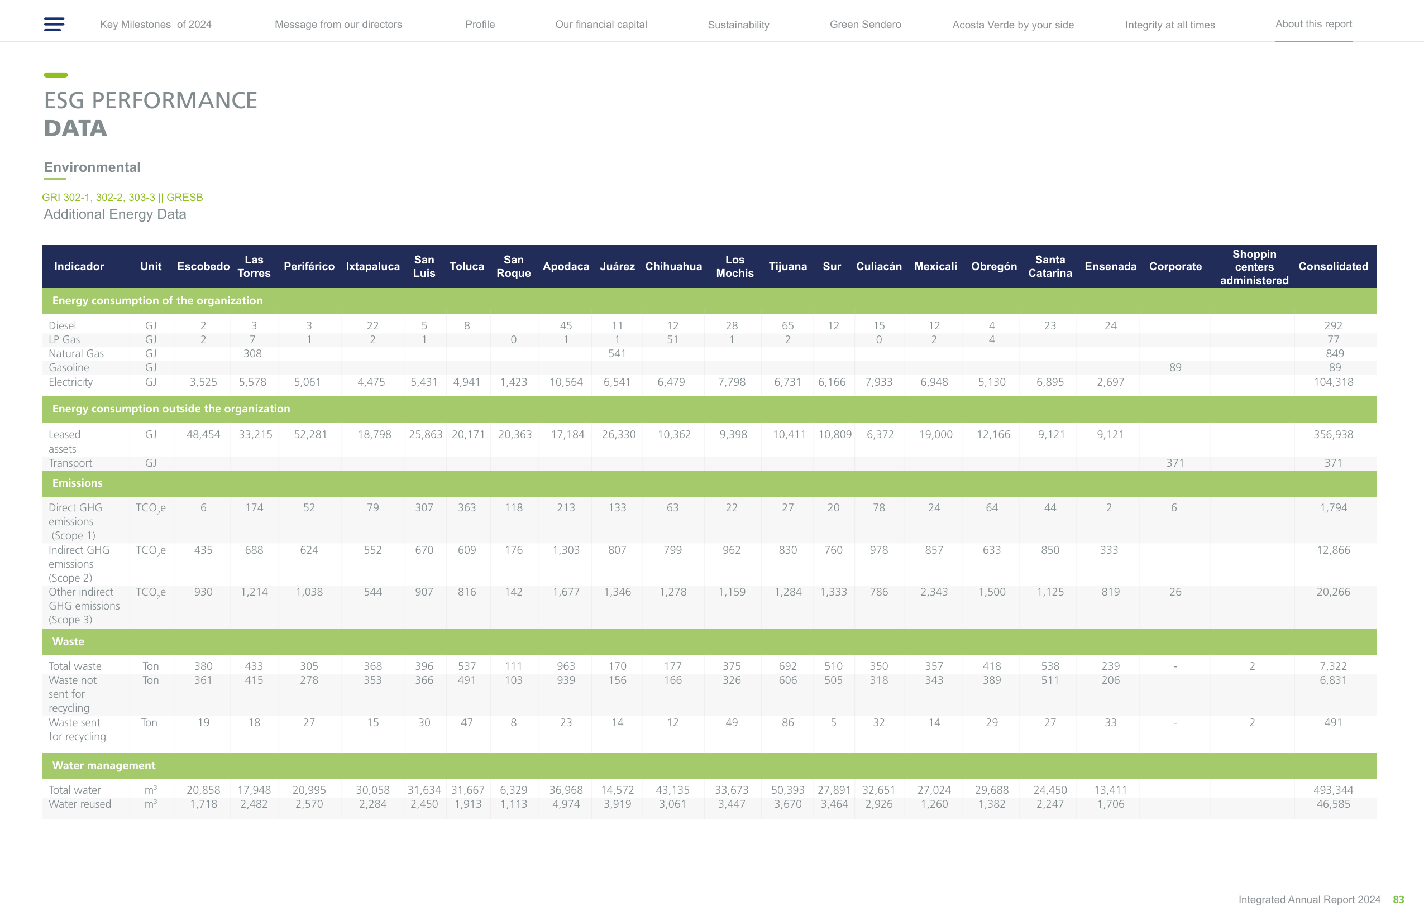
Task: Open the hamburger menu icon
Action: tap(54, 24)
